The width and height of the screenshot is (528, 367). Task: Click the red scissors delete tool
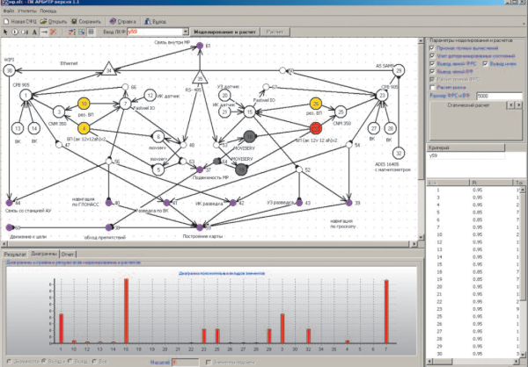pos(53,32)
